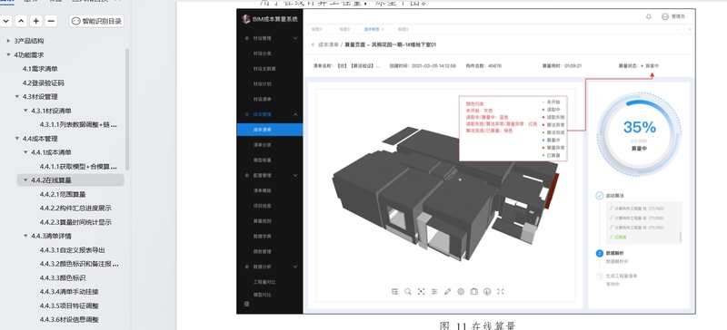This screenshot has height=330, width=727.
Task: Collapse the 4.4.3清单详情 outline section
Action: point(26,236)
